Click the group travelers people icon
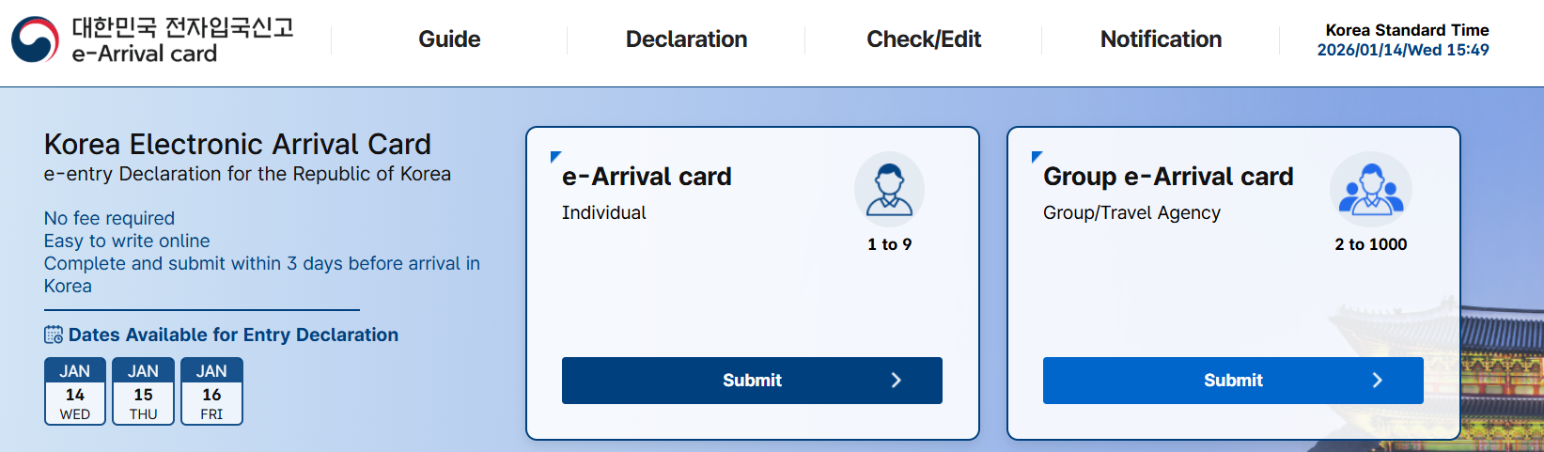This screenshot has width=1544, height=452. coord(1371,189)
